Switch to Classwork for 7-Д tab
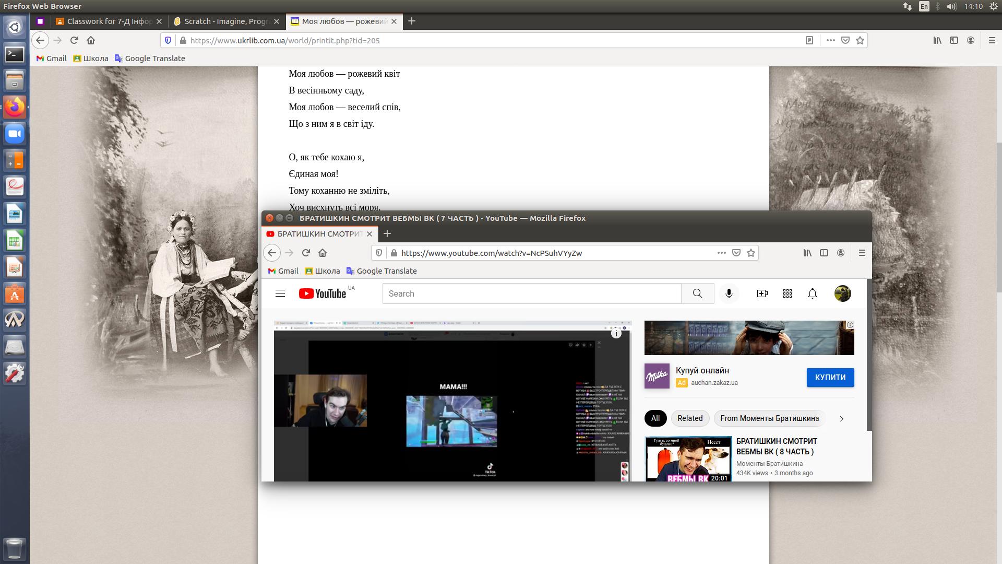Screen dimensions: 1002x564 point(110,21)
